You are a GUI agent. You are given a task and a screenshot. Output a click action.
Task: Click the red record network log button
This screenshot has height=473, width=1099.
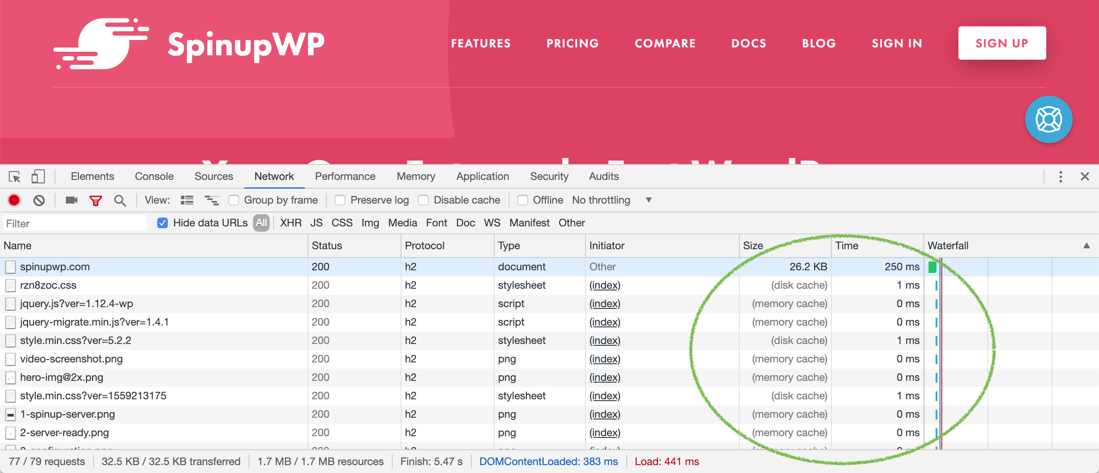point(14,200)
